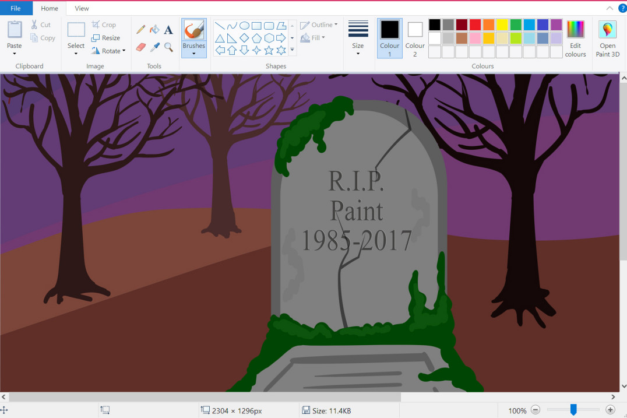Choose the Rounded rectangle shape
The width and height of the screenshot is (627, 418).
pos(269,26)
